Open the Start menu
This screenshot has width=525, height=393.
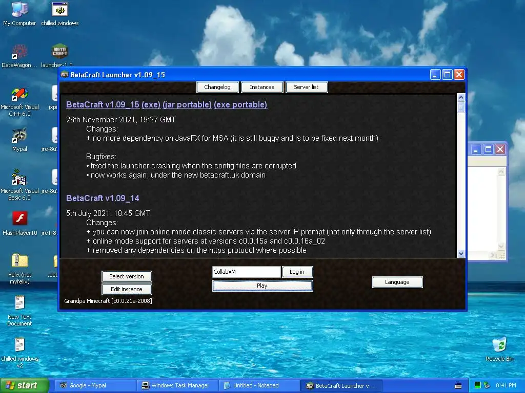(25, 386)
